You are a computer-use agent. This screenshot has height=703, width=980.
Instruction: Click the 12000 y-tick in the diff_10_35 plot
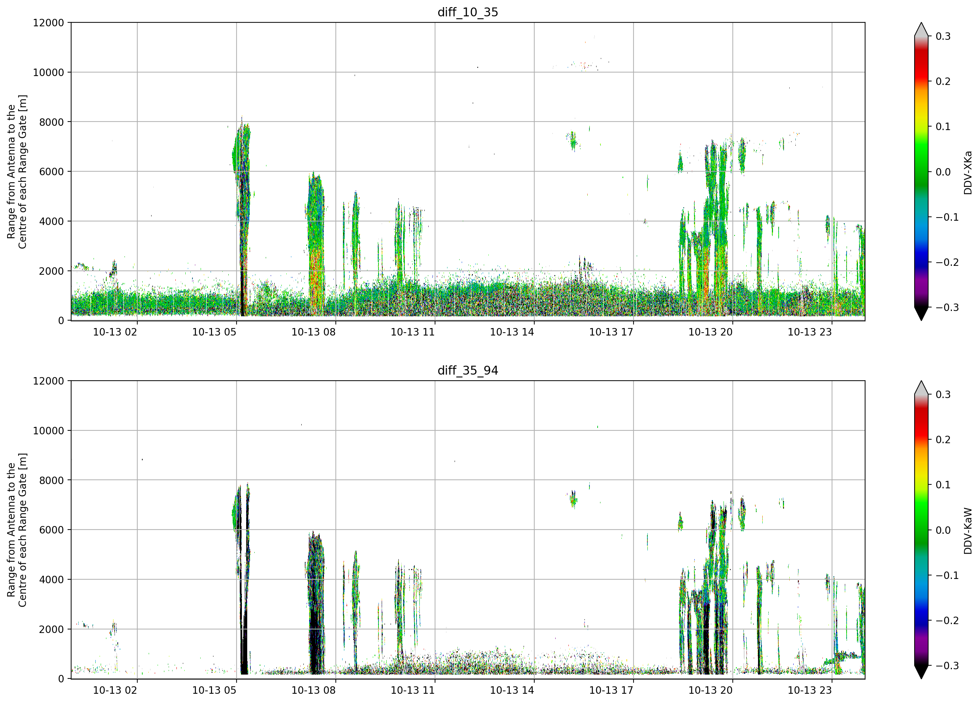point(48,23)
